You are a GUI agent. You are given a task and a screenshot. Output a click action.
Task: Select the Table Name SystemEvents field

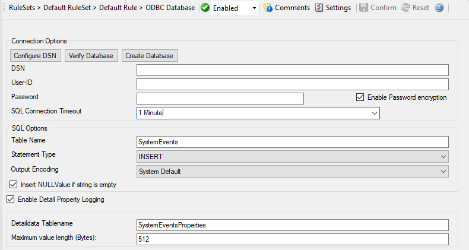(x=292, y=141)
